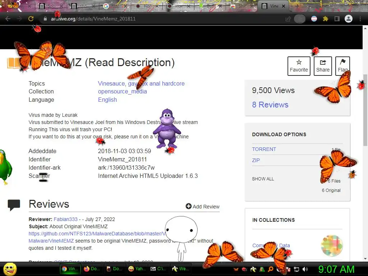The width and height of the screenshot is (368, 276).
Task: Click the green parrot at left edge
Action: click(5, 166)
